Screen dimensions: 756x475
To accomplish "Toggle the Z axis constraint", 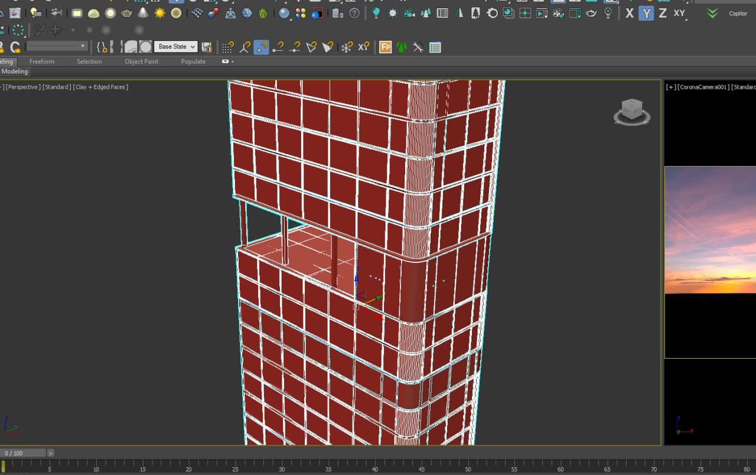I will point(663,13).
